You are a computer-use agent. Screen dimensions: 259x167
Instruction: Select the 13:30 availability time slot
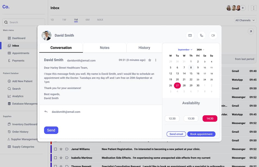pyautogui.click(x=191, y=118)
